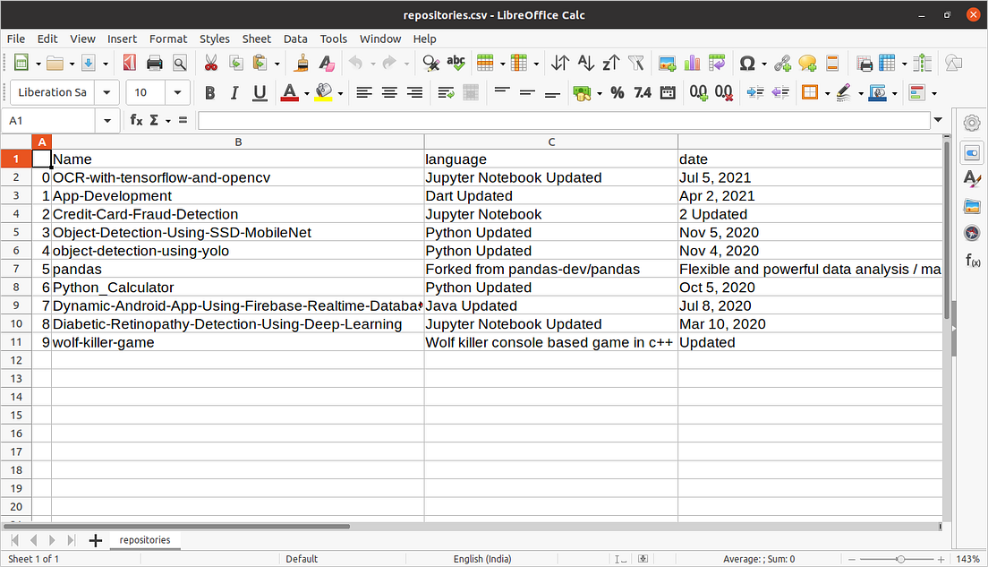The height and width of the screenshot is (567, 988).
Task: Align cell text right
Action: (414, 93)
